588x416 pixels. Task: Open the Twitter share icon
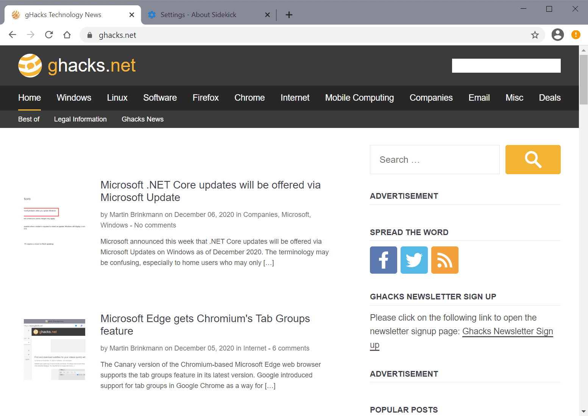coord(414,260)
